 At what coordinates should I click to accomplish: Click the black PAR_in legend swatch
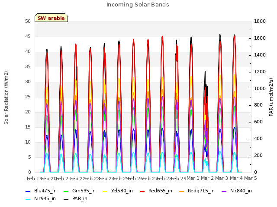click(x=66, y=199)
